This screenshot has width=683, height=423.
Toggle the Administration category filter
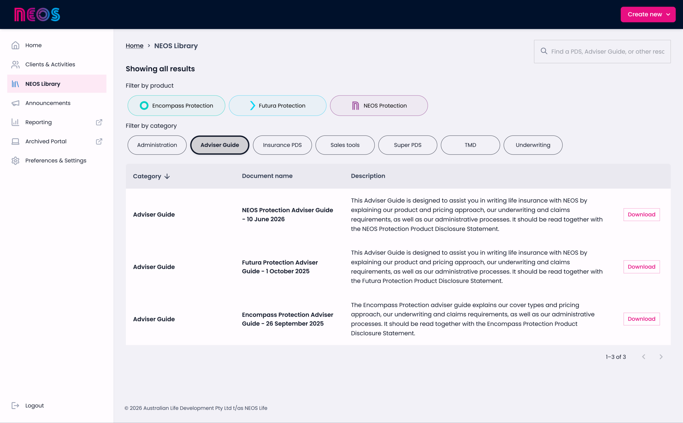click(157, 145)
